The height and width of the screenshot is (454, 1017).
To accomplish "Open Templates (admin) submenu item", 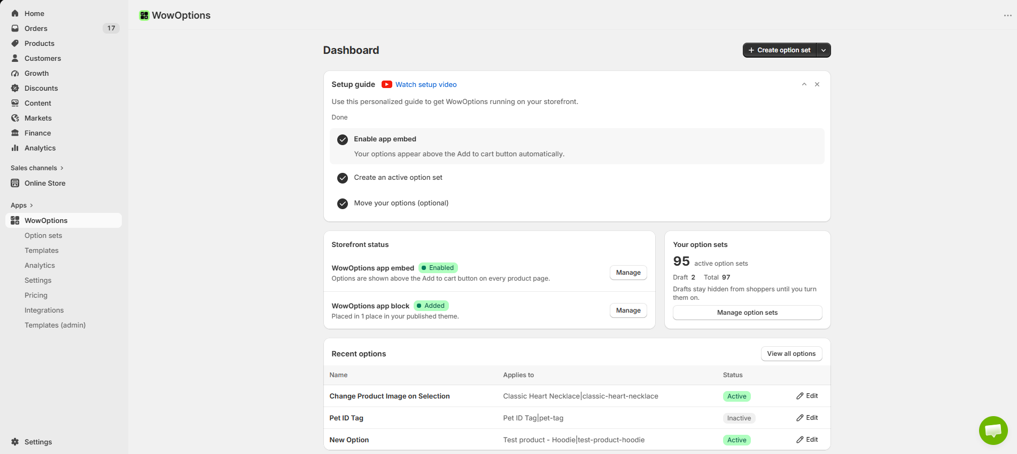I will [x=55, y=325].
